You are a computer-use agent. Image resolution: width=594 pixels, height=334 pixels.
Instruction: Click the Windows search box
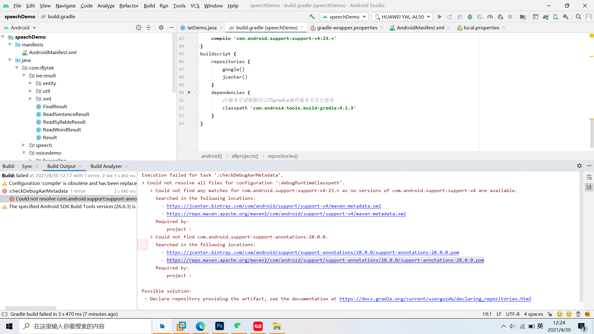pyautogui.click(x=85, y=326)
